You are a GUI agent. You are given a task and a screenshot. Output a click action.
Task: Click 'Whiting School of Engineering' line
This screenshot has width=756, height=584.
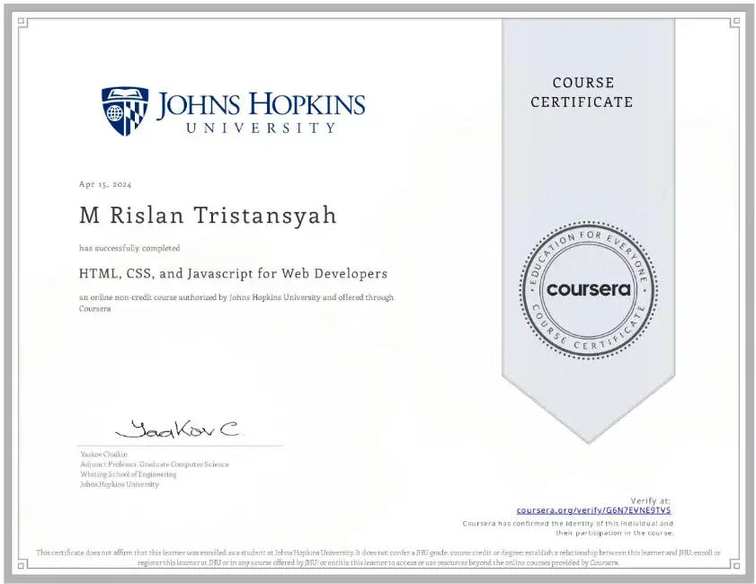tap(129, 474)
